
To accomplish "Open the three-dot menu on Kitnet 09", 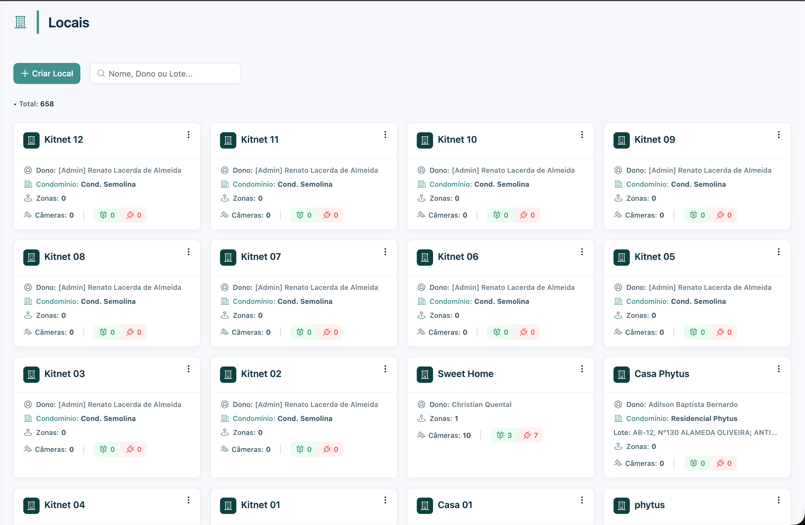I will pos(779,135).
